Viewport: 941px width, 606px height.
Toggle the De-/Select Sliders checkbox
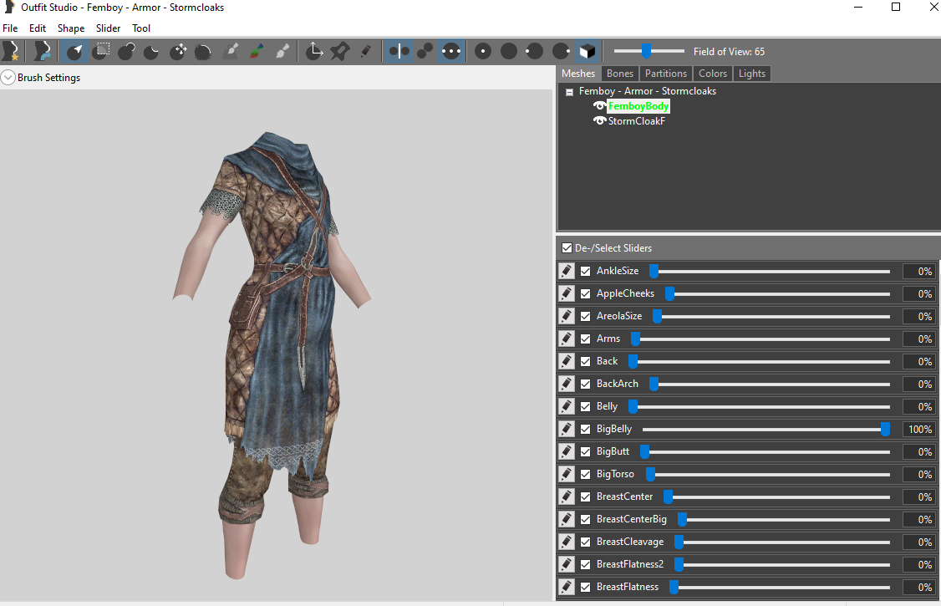pos(567,247)
